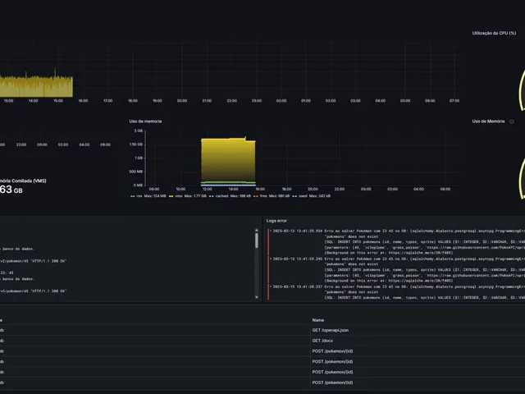
Task: Open the sqlalche.me link in the 13:41:39.934 log
Action: click(x=421, y=253)
